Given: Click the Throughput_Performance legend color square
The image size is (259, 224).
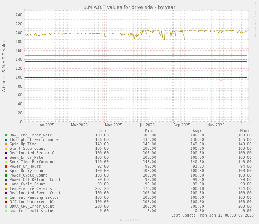Looking at the screenshot, I should click(x=6, y=140).
